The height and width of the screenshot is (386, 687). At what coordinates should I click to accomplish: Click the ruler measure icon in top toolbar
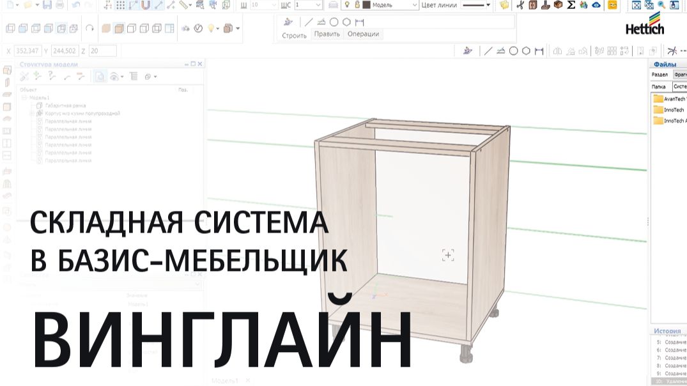184,5
